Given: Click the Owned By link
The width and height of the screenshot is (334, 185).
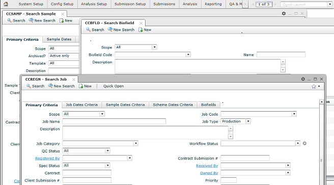Looking at the screenshot, I should tap(209, 173).
